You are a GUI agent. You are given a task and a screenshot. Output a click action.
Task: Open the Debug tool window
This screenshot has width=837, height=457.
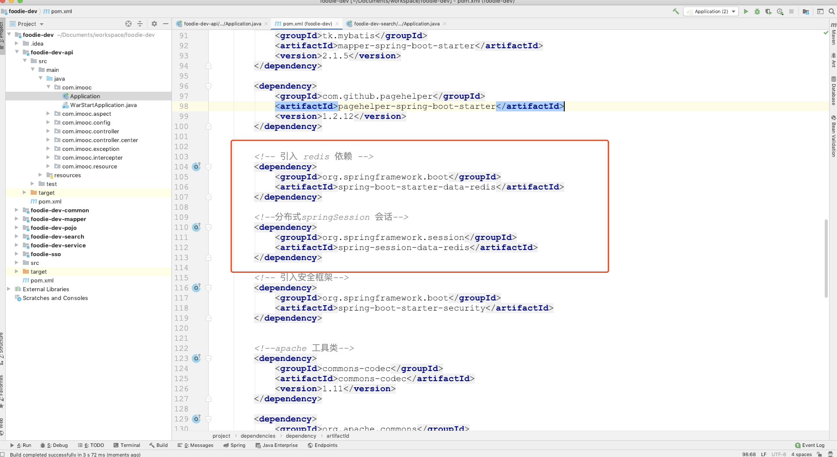(x=54, y=445)
